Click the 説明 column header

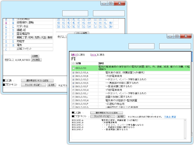click(101, 63)
